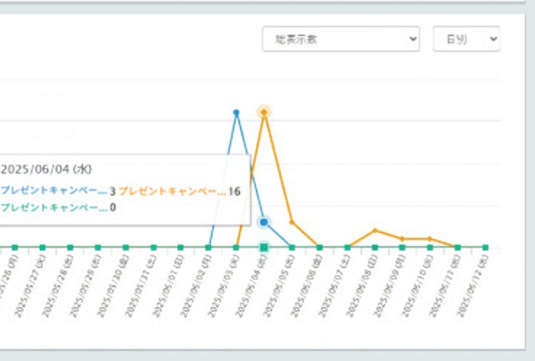Click the 2025/06/08 x-axis date label
Viewport: 535px width, 361px height.
[362, 287]
